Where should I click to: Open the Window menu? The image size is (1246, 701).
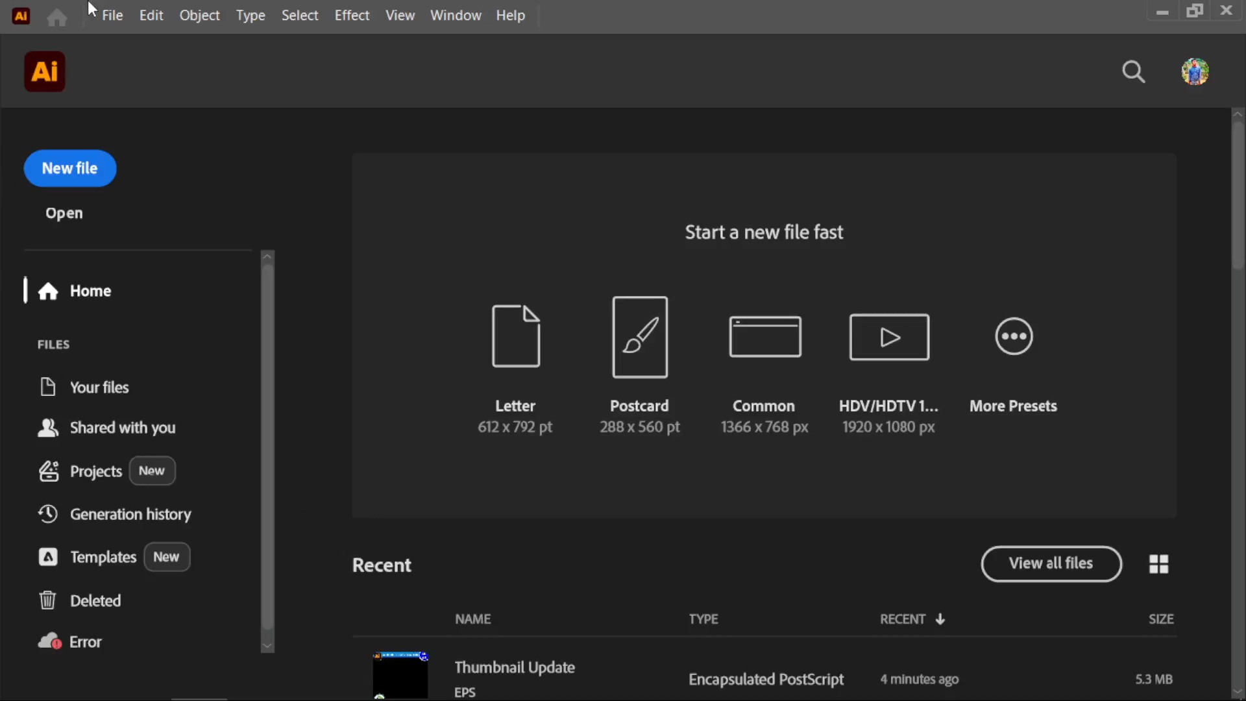(x=456, y=15)
